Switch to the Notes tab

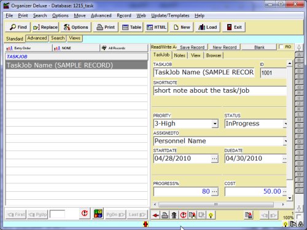tap(179, 55)
